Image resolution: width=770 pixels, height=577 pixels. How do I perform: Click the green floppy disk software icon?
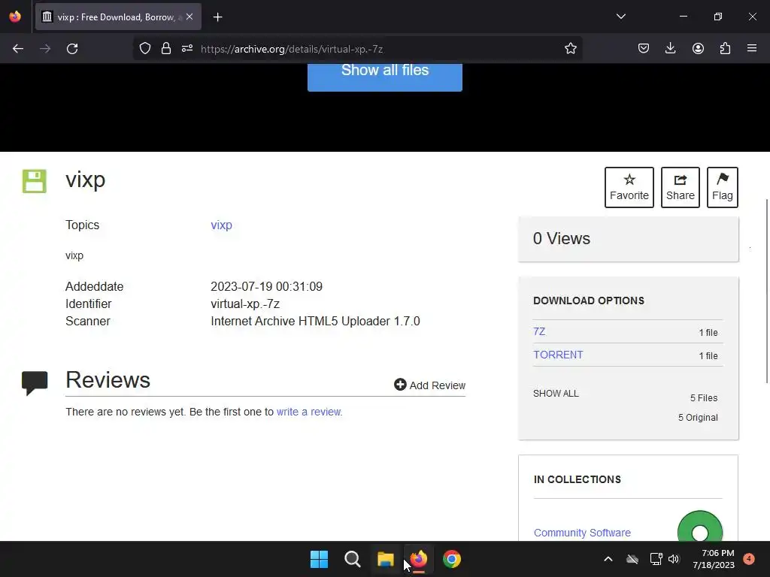point(35,181)
